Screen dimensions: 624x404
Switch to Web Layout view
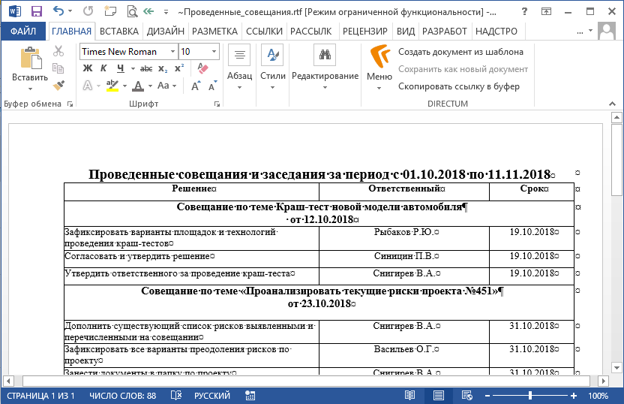pyautogui.click(x=466, y=395)
